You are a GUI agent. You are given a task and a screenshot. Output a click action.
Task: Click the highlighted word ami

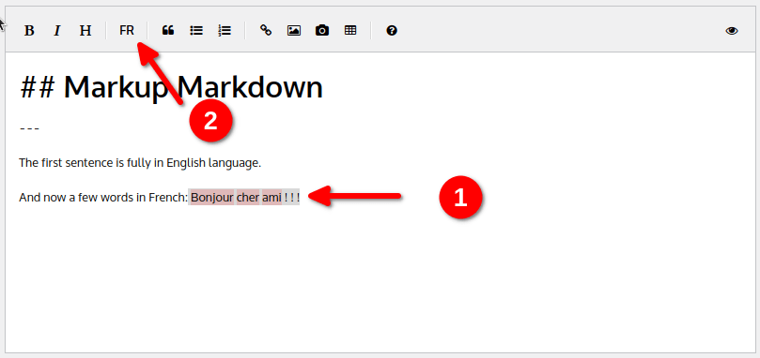click(271, 198)
